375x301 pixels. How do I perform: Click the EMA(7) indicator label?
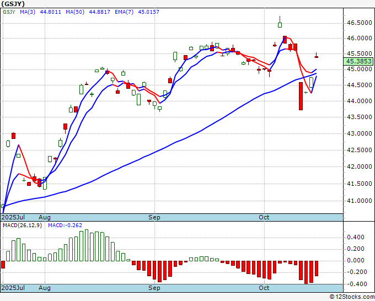point(124,12)
